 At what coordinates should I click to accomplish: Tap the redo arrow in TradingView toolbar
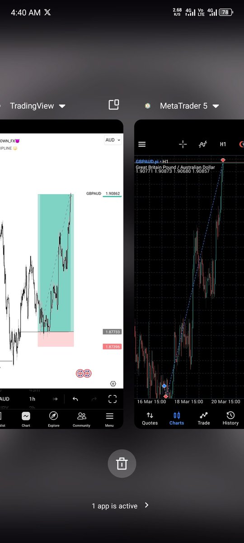pos(94,399)
